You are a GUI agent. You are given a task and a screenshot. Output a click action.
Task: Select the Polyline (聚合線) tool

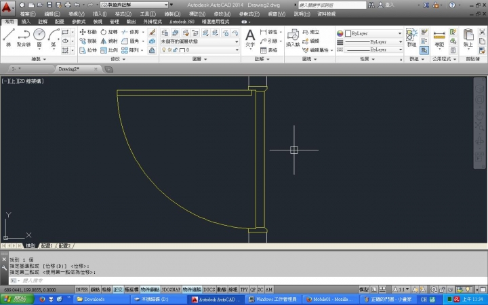[24, 37]
